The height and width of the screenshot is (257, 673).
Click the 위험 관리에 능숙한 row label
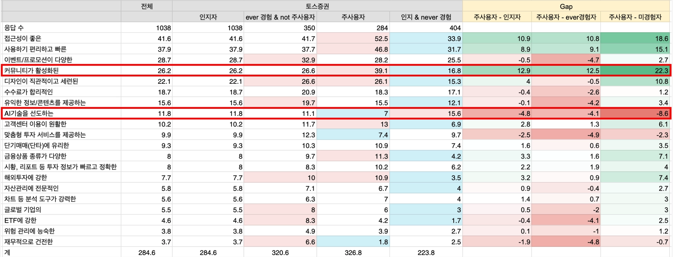(29, 231)
